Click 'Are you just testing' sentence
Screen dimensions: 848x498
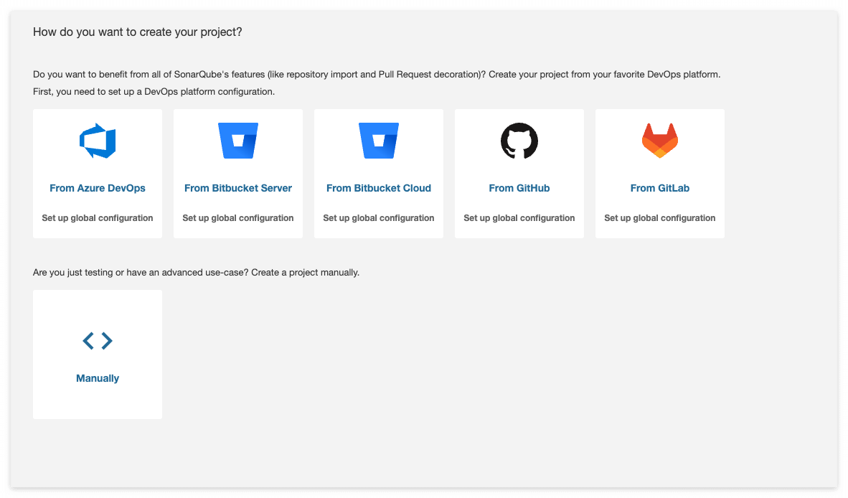196,273
